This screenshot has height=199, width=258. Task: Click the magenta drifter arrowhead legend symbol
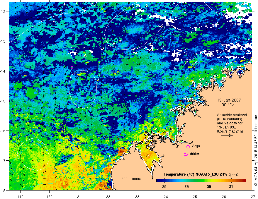[x=186, y=154]
